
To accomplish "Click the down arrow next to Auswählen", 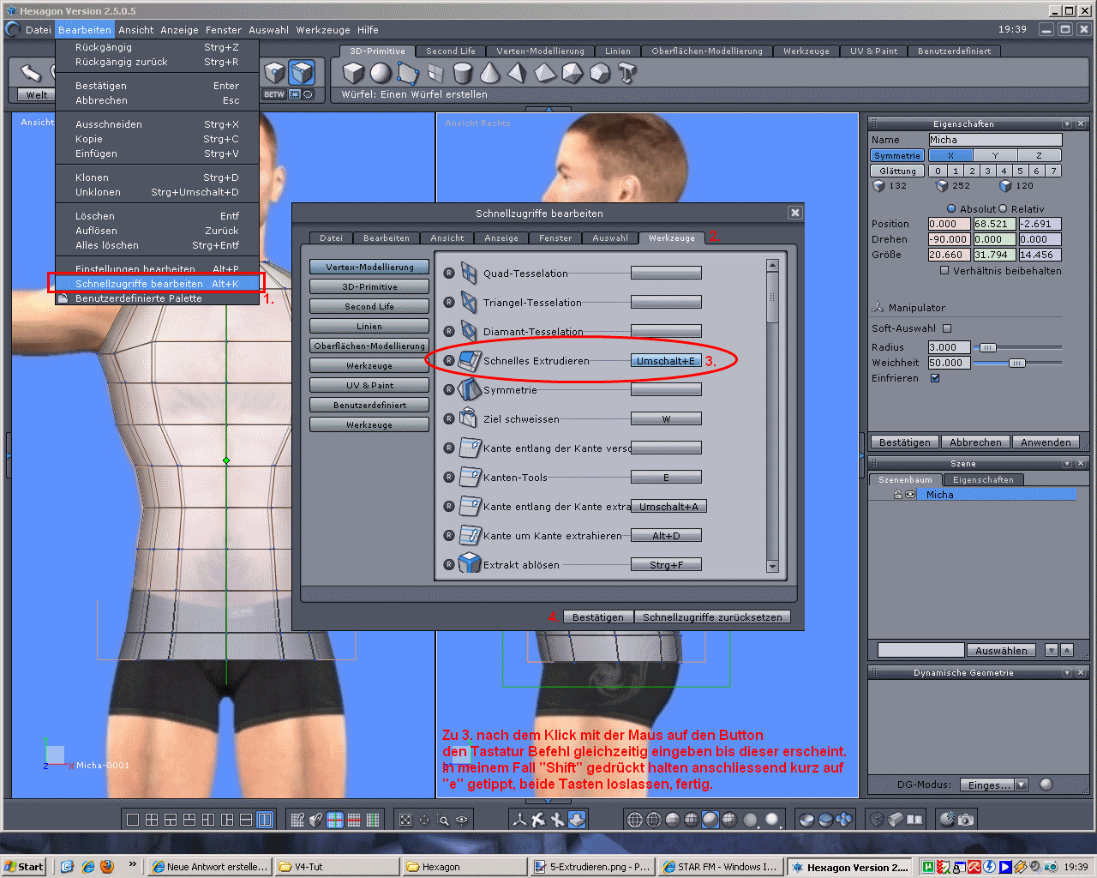I will click(x=1052, y=650).
